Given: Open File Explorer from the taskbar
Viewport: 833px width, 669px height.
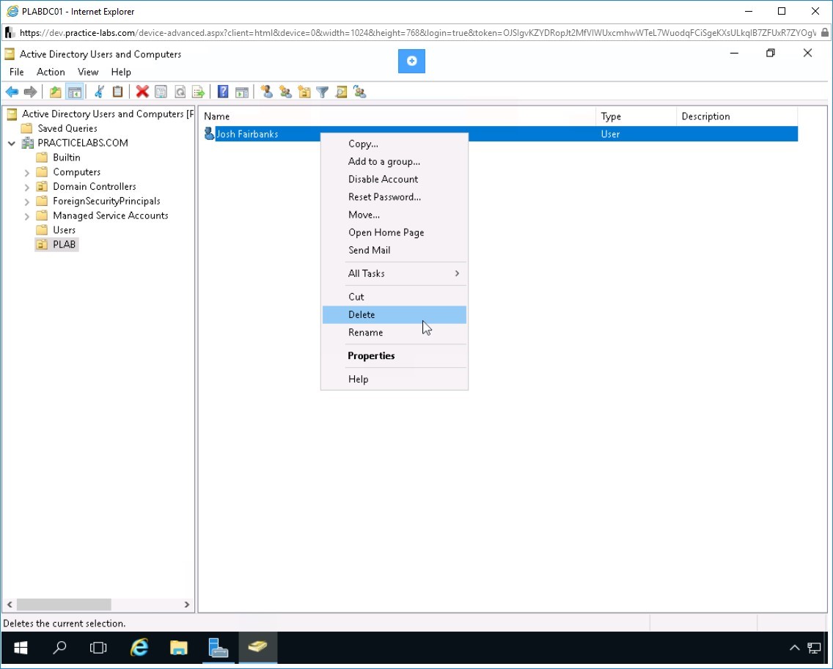Looking at the screenshot, I should (x=178, y=647).
